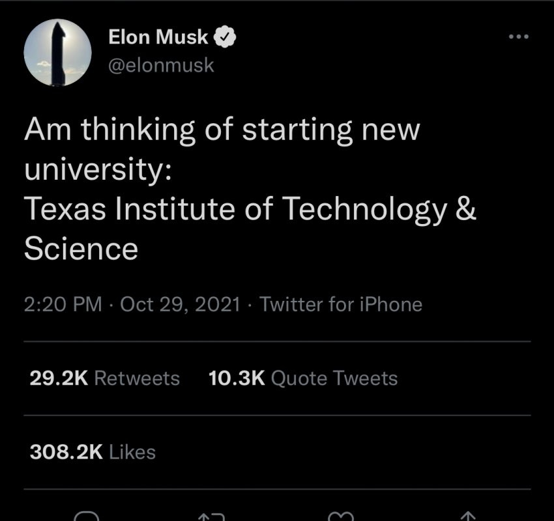This screenshot has width=554, height=521.
Task: Tap the retweet arrows icon
Action: 211,517
